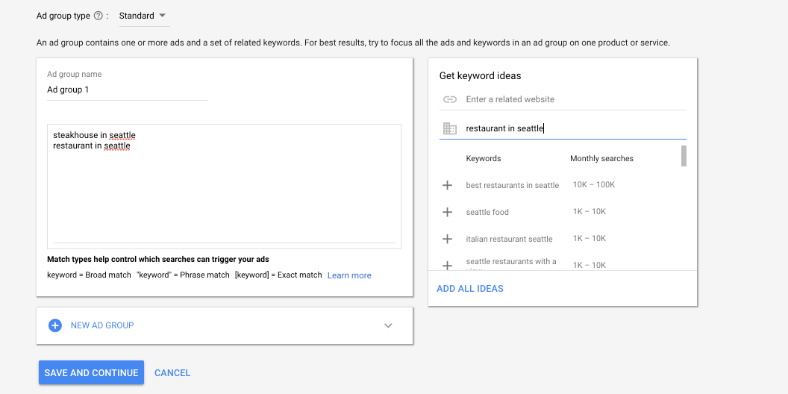Click the keyword ideas scrollbar
This screenshot has height=394, width=788.
pyautogui.click(x=684, y=156)
